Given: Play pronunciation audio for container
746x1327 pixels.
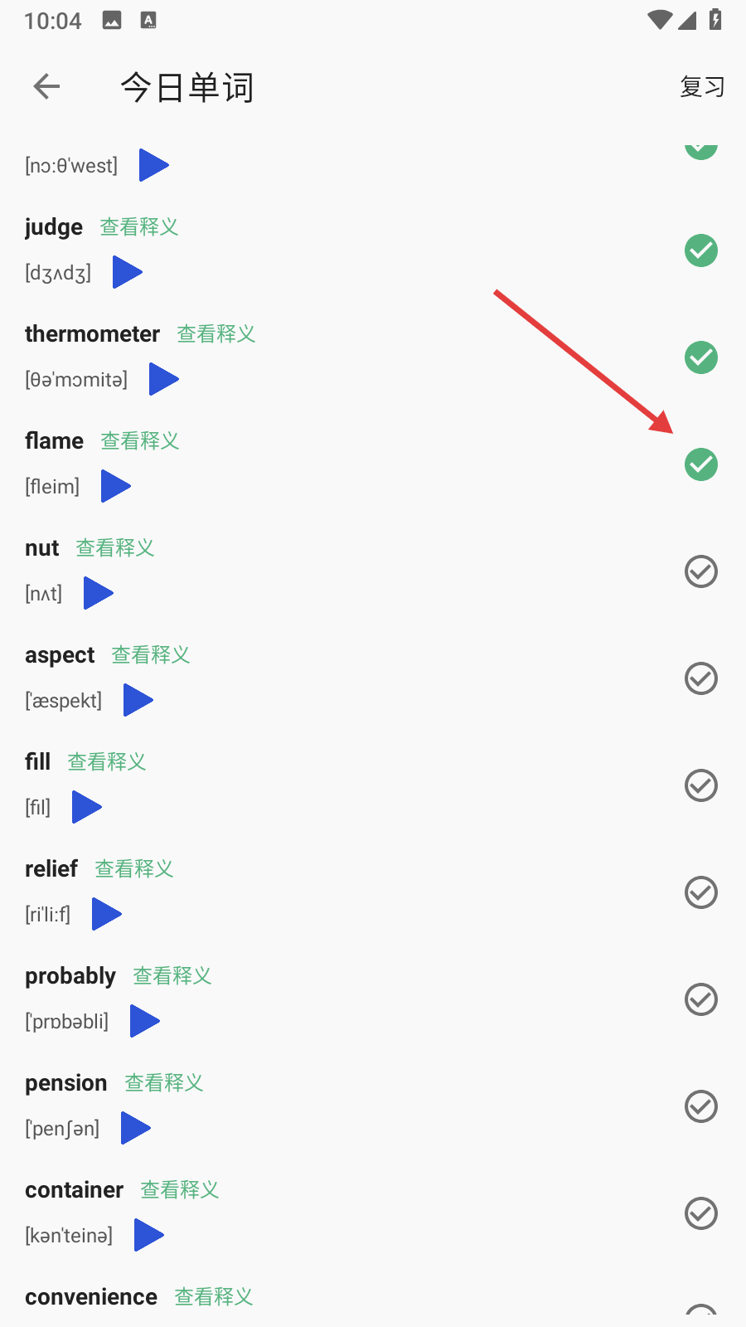Looking at the screenshot, I should point(149,1235).
